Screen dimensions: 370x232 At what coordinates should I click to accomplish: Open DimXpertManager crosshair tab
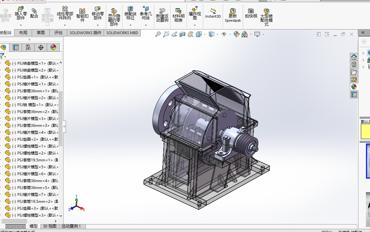pos(41,47)
